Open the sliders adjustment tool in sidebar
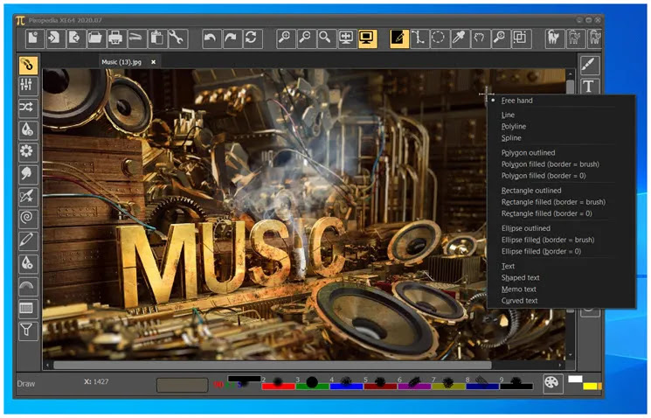Image resolution: width=651 pixels, height=418 pixels. tap(28, 85)
